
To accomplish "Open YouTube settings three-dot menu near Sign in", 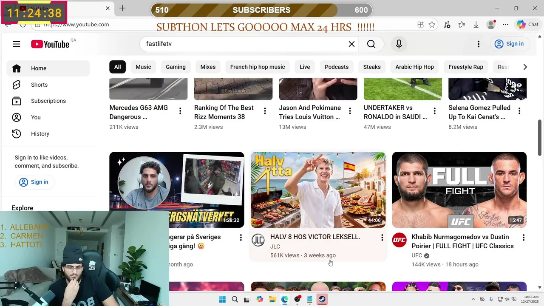I will click(479, 44).
